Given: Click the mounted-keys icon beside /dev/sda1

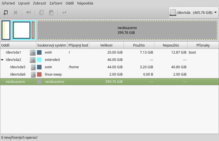Looking at the screenshot, I should pyautogui.click(x=33, y=52).
